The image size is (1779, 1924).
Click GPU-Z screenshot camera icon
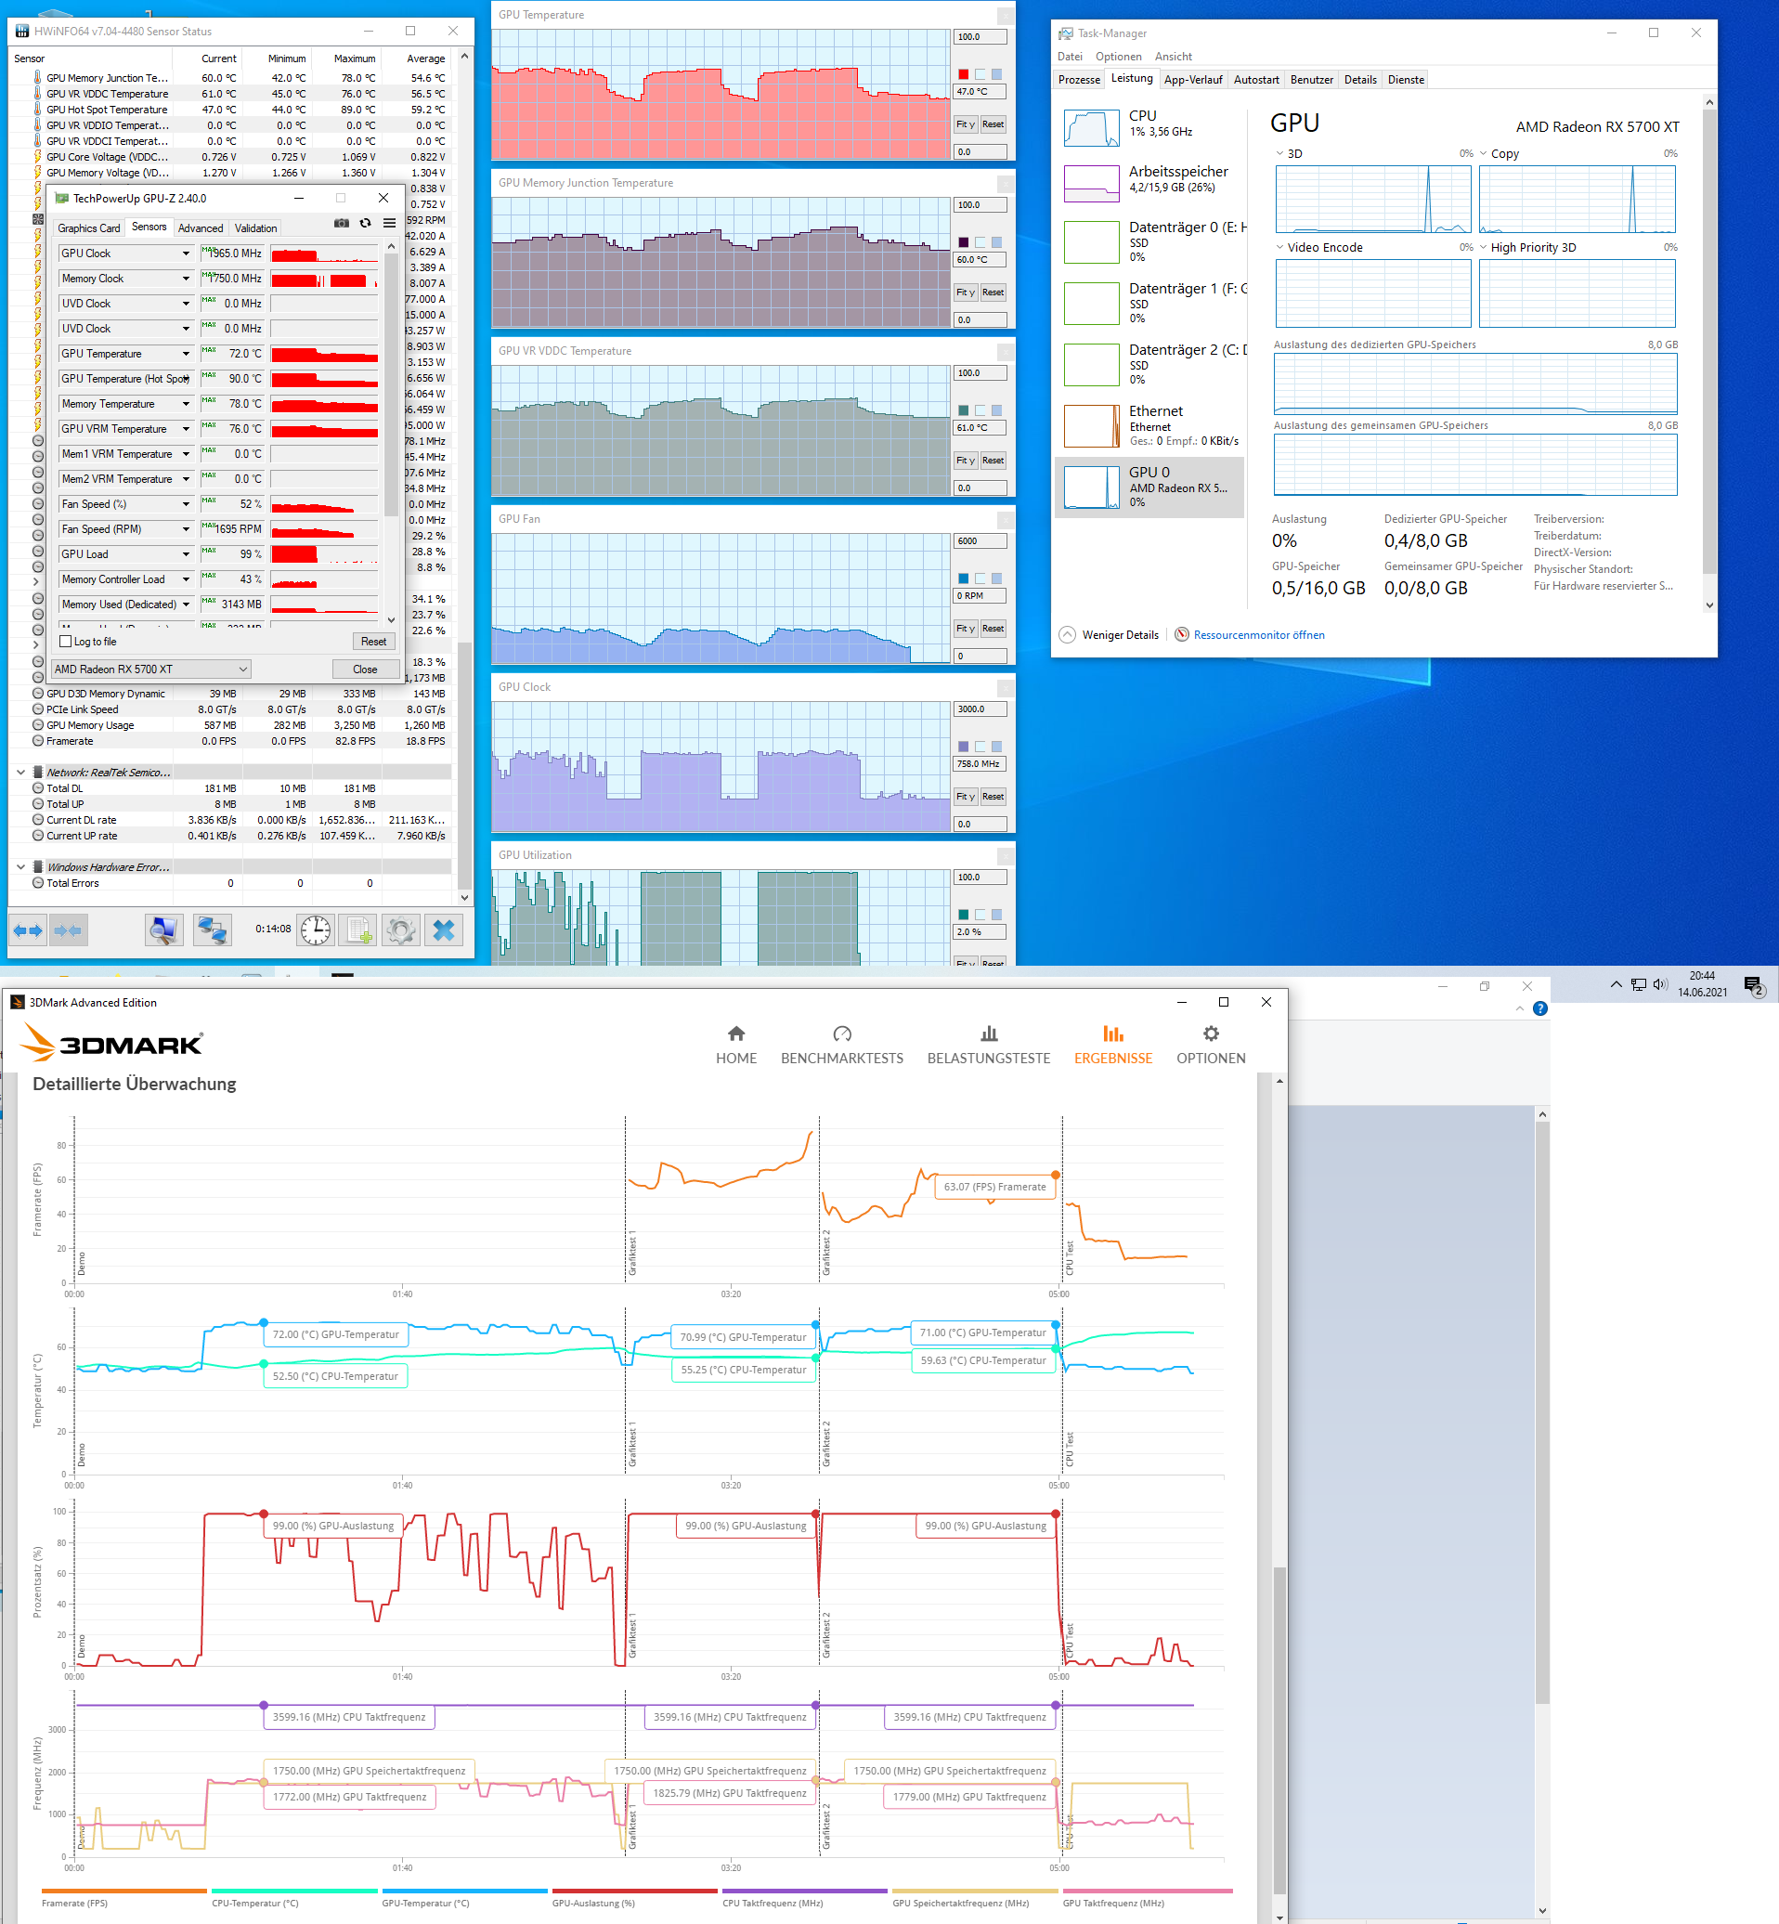pyautogui.click(x=341, y=223)
